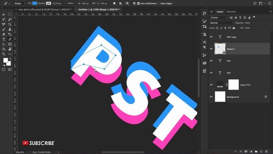Select the Paint Bucket tool
This screenshot has height=154, width=273.
[3, 49]
